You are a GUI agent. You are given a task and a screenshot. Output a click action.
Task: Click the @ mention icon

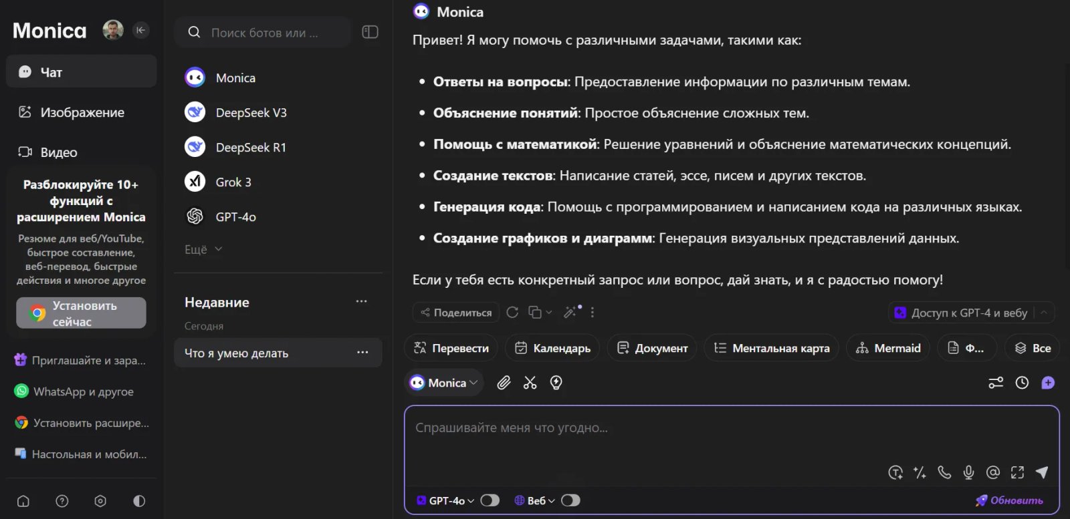(993, 472)
